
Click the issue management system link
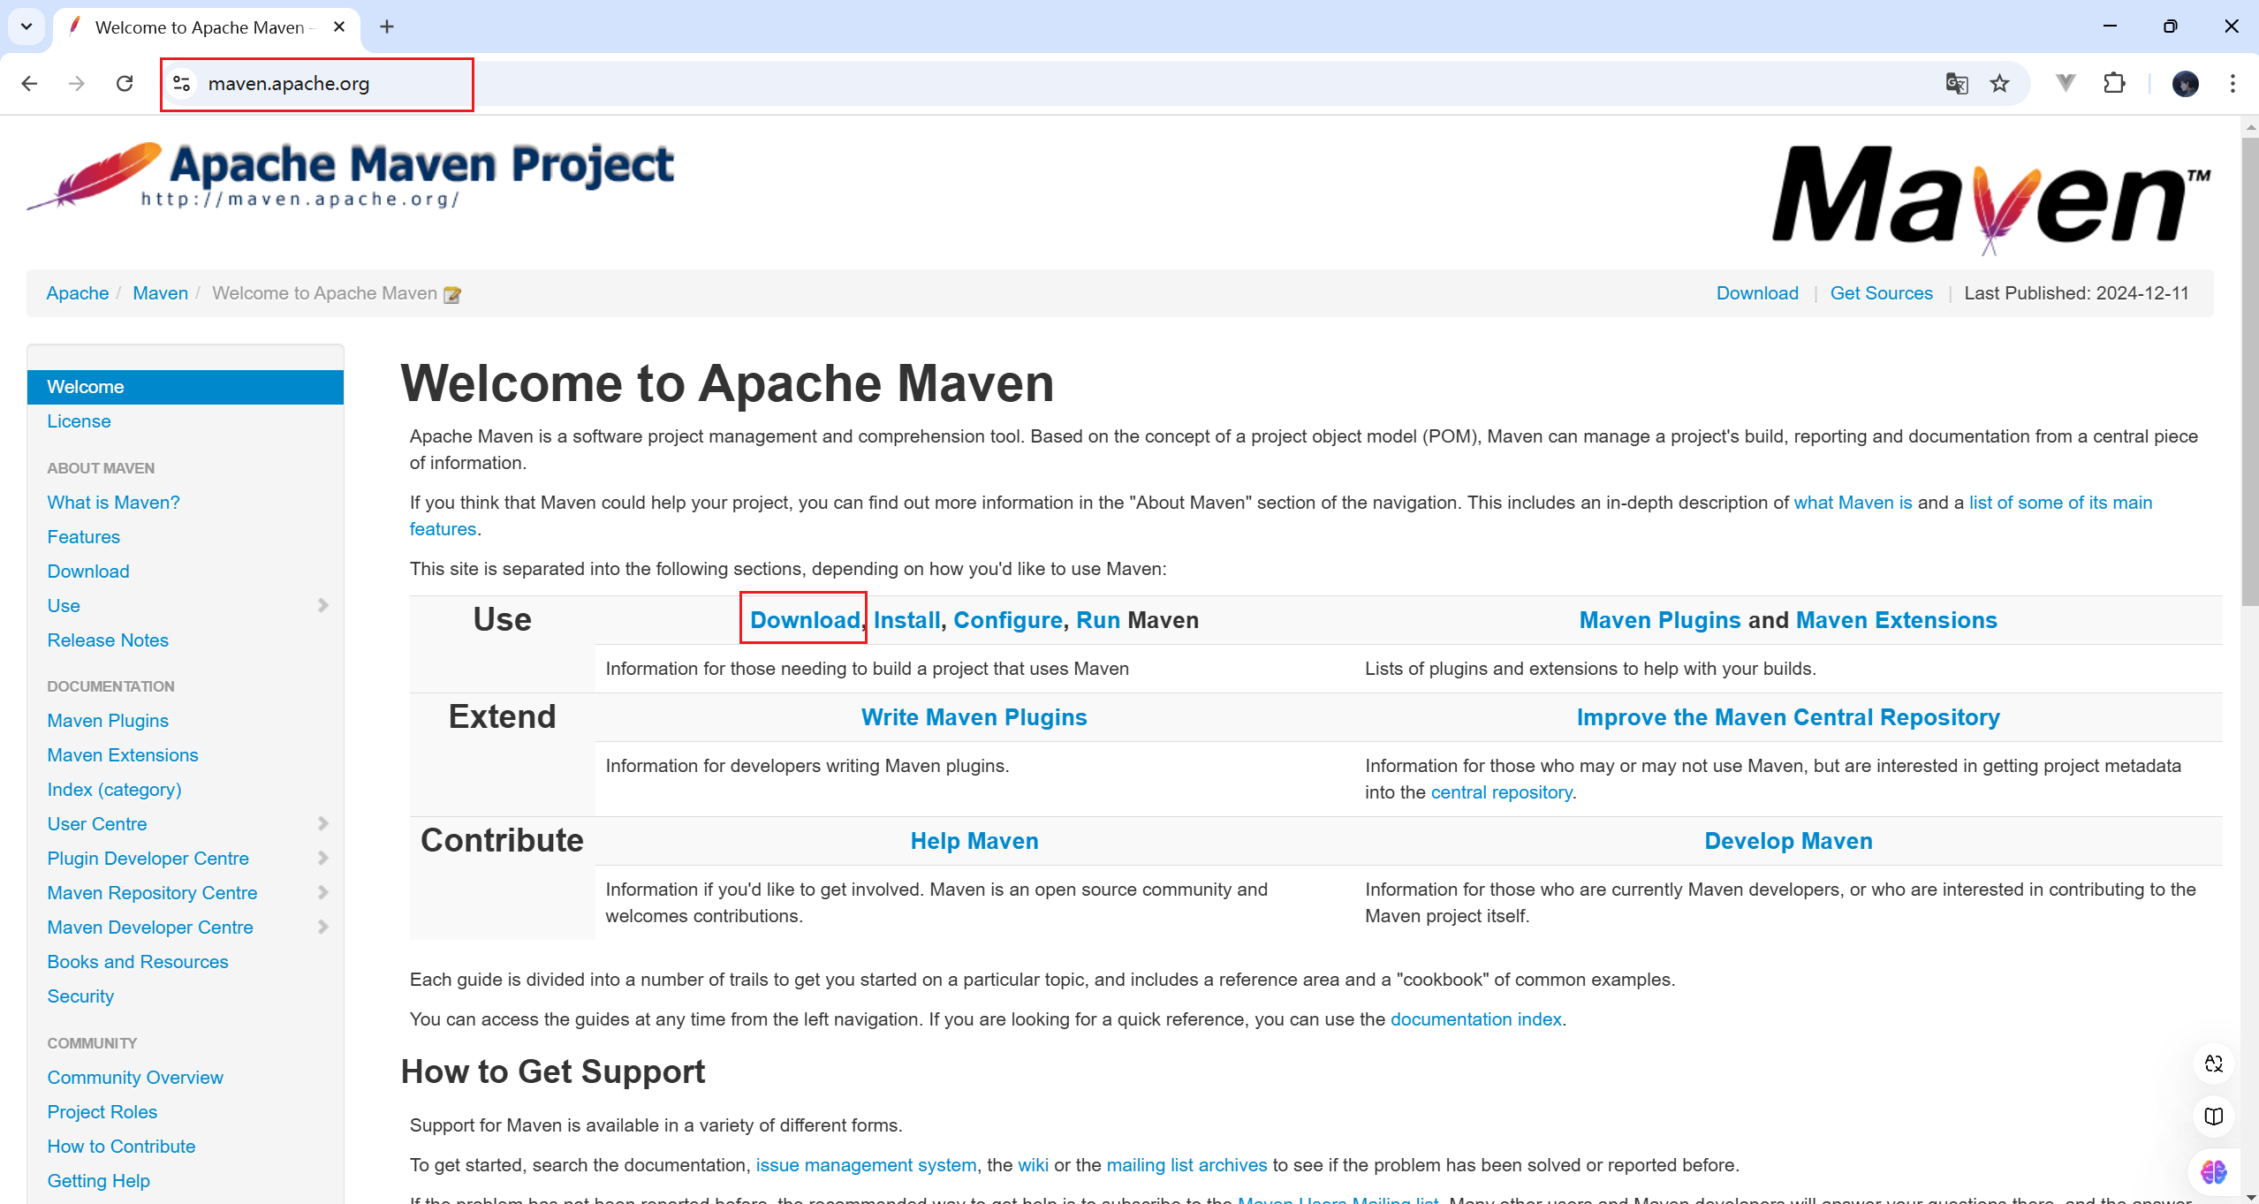[866, 1165]
